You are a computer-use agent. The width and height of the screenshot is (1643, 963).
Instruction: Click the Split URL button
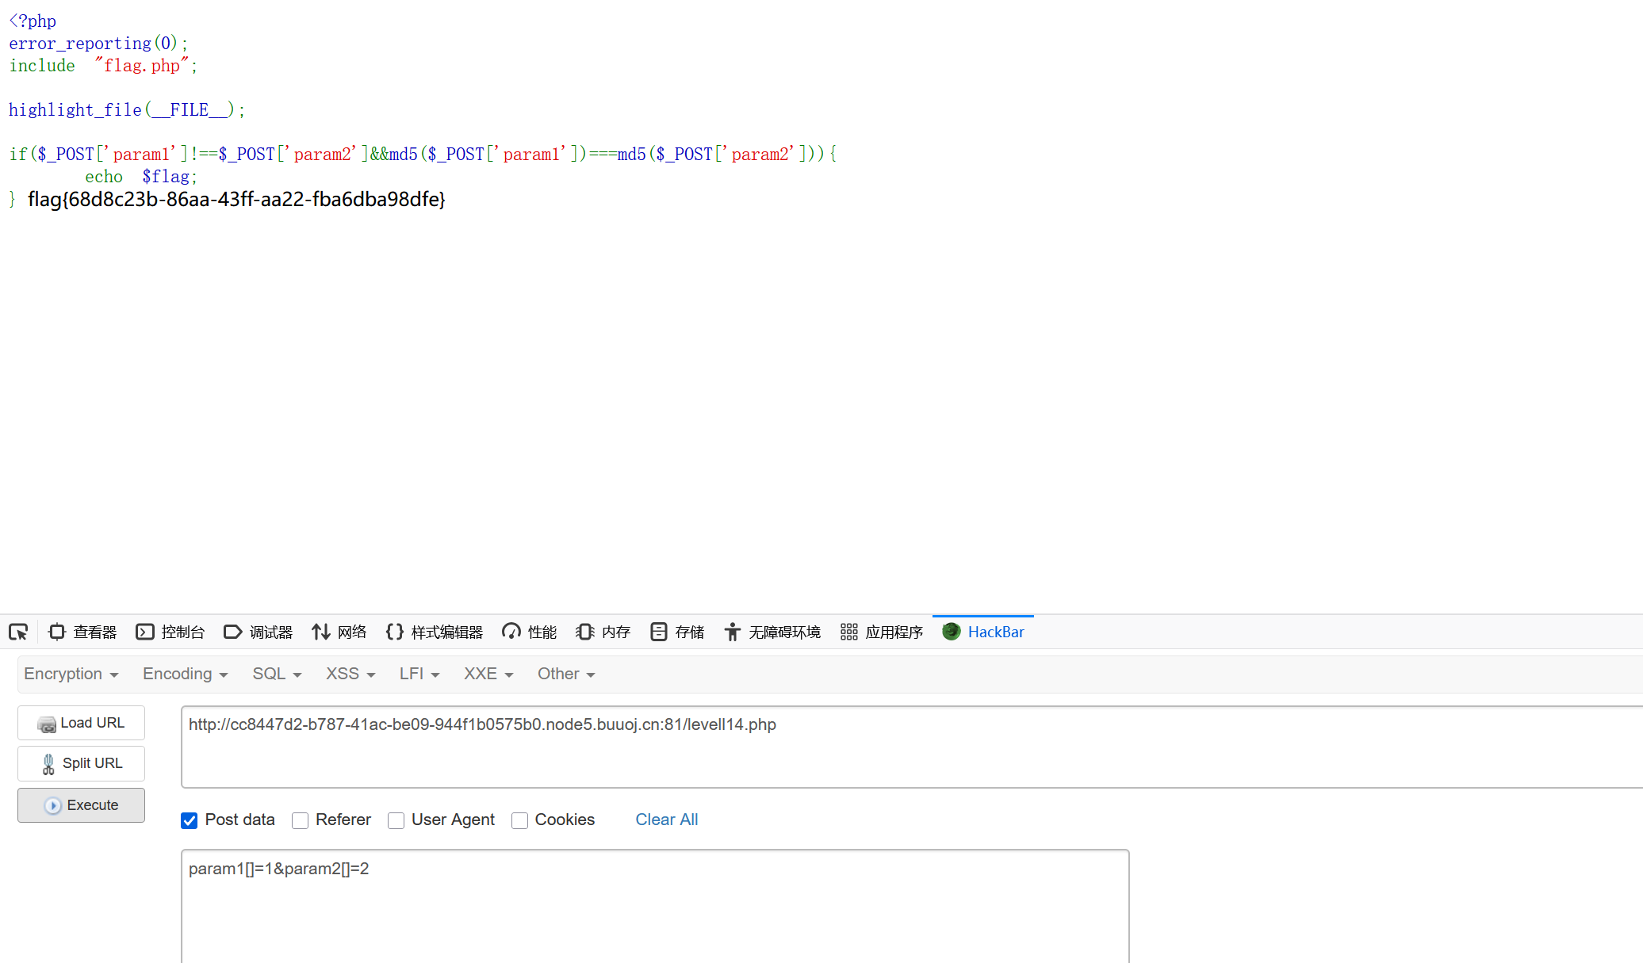click(x=81, y=763)
